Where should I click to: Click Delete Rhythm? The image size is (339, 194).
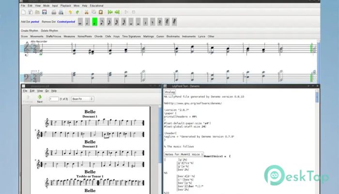click(49, 31)
